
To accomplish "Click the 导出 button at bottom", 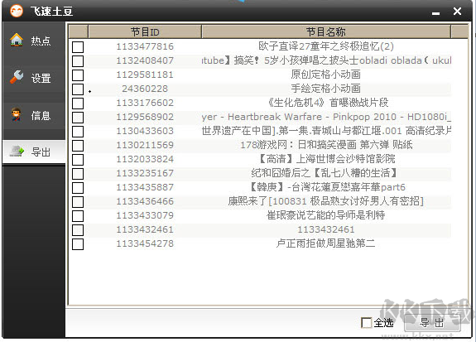I will [432, 323].
